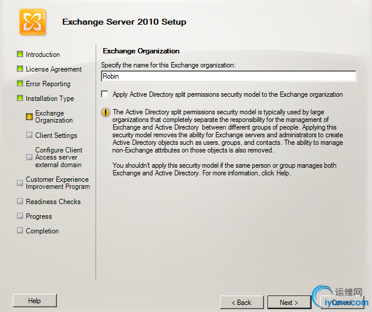This screenshot has height=312, width=372.
Task: Cancel the Exchange setup wizard
Action: tap(342, 302)
